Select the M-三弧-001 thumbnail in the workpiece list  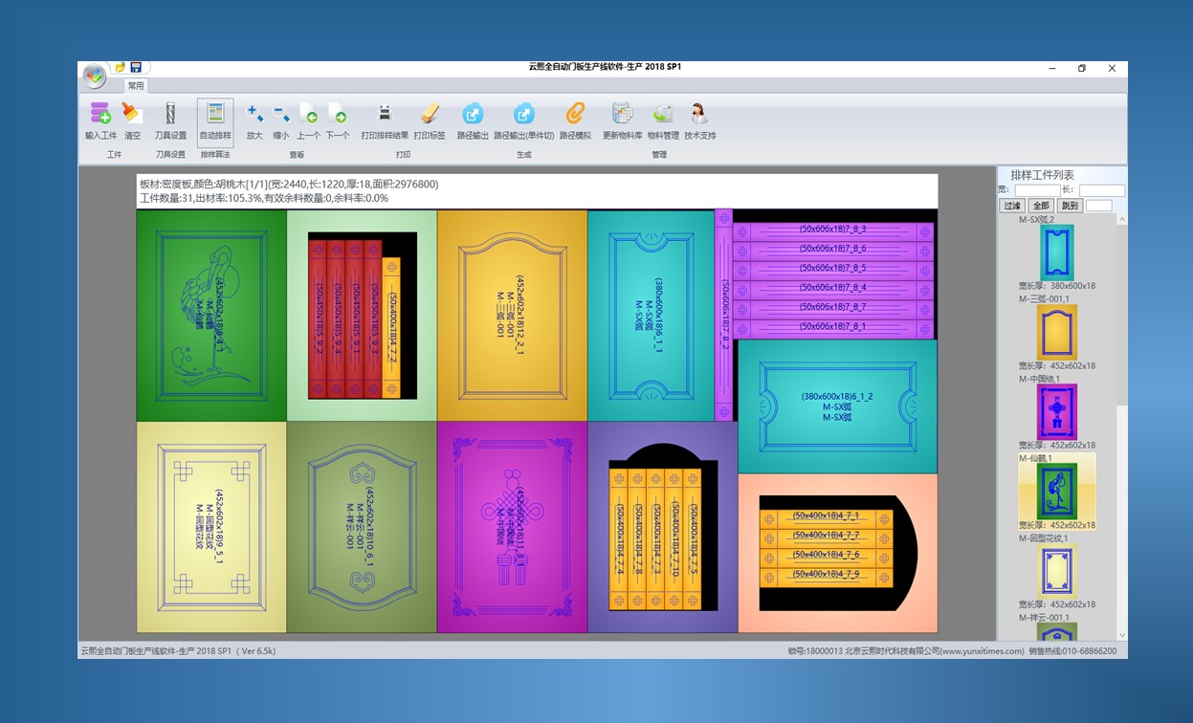click(1057, 332)
